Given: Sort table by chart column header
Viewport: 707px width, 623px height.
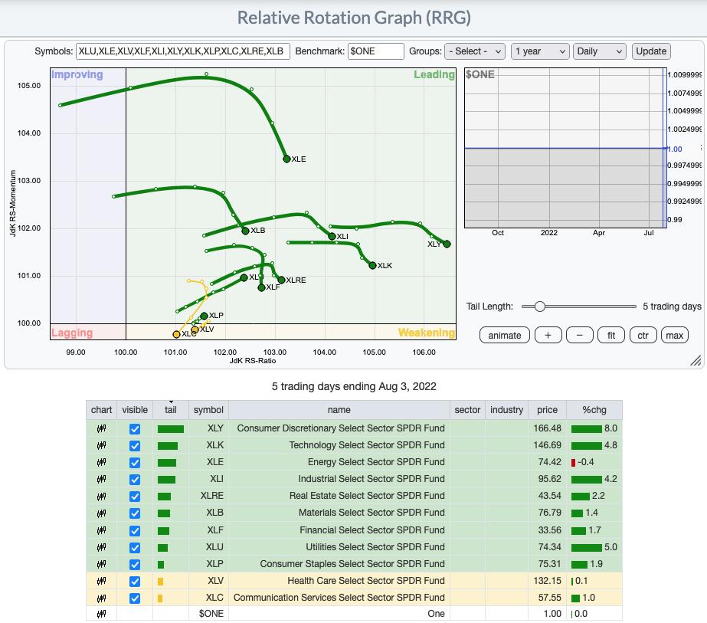Looking at the screenshot, I should [101, 410].
